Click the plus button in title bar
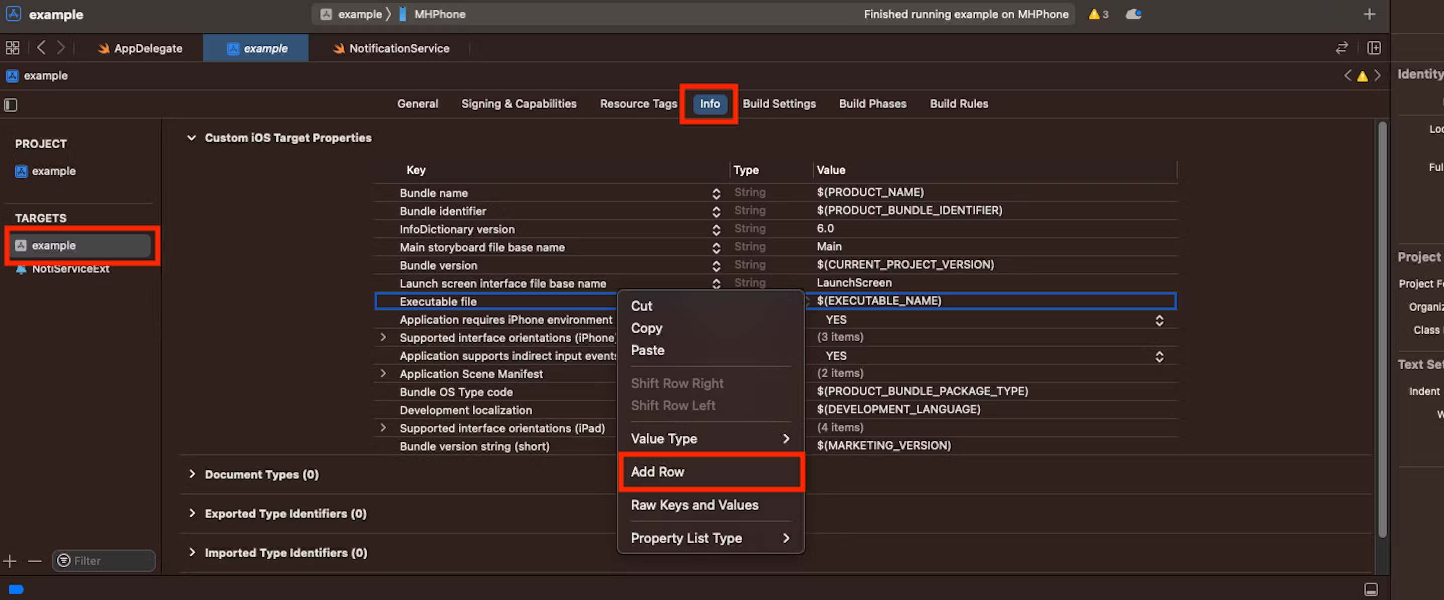This screenshot has width=1444, height=600. coord(1370,15)
